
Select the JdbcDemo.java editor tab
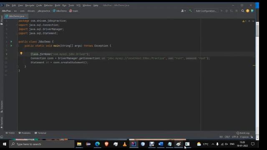[x=16, y=16]
